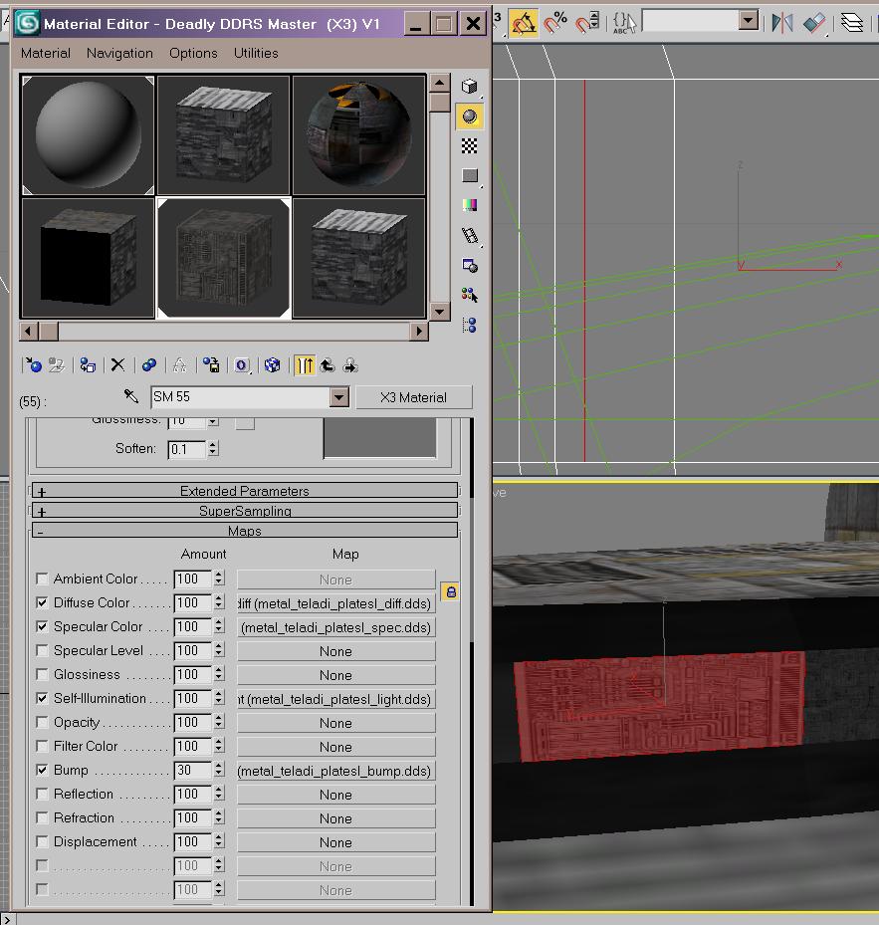Image resolution: width=879 pixels, height=925 pixels.
Task: Click Go to Parent icon
Action: click(x=328, y=365)
